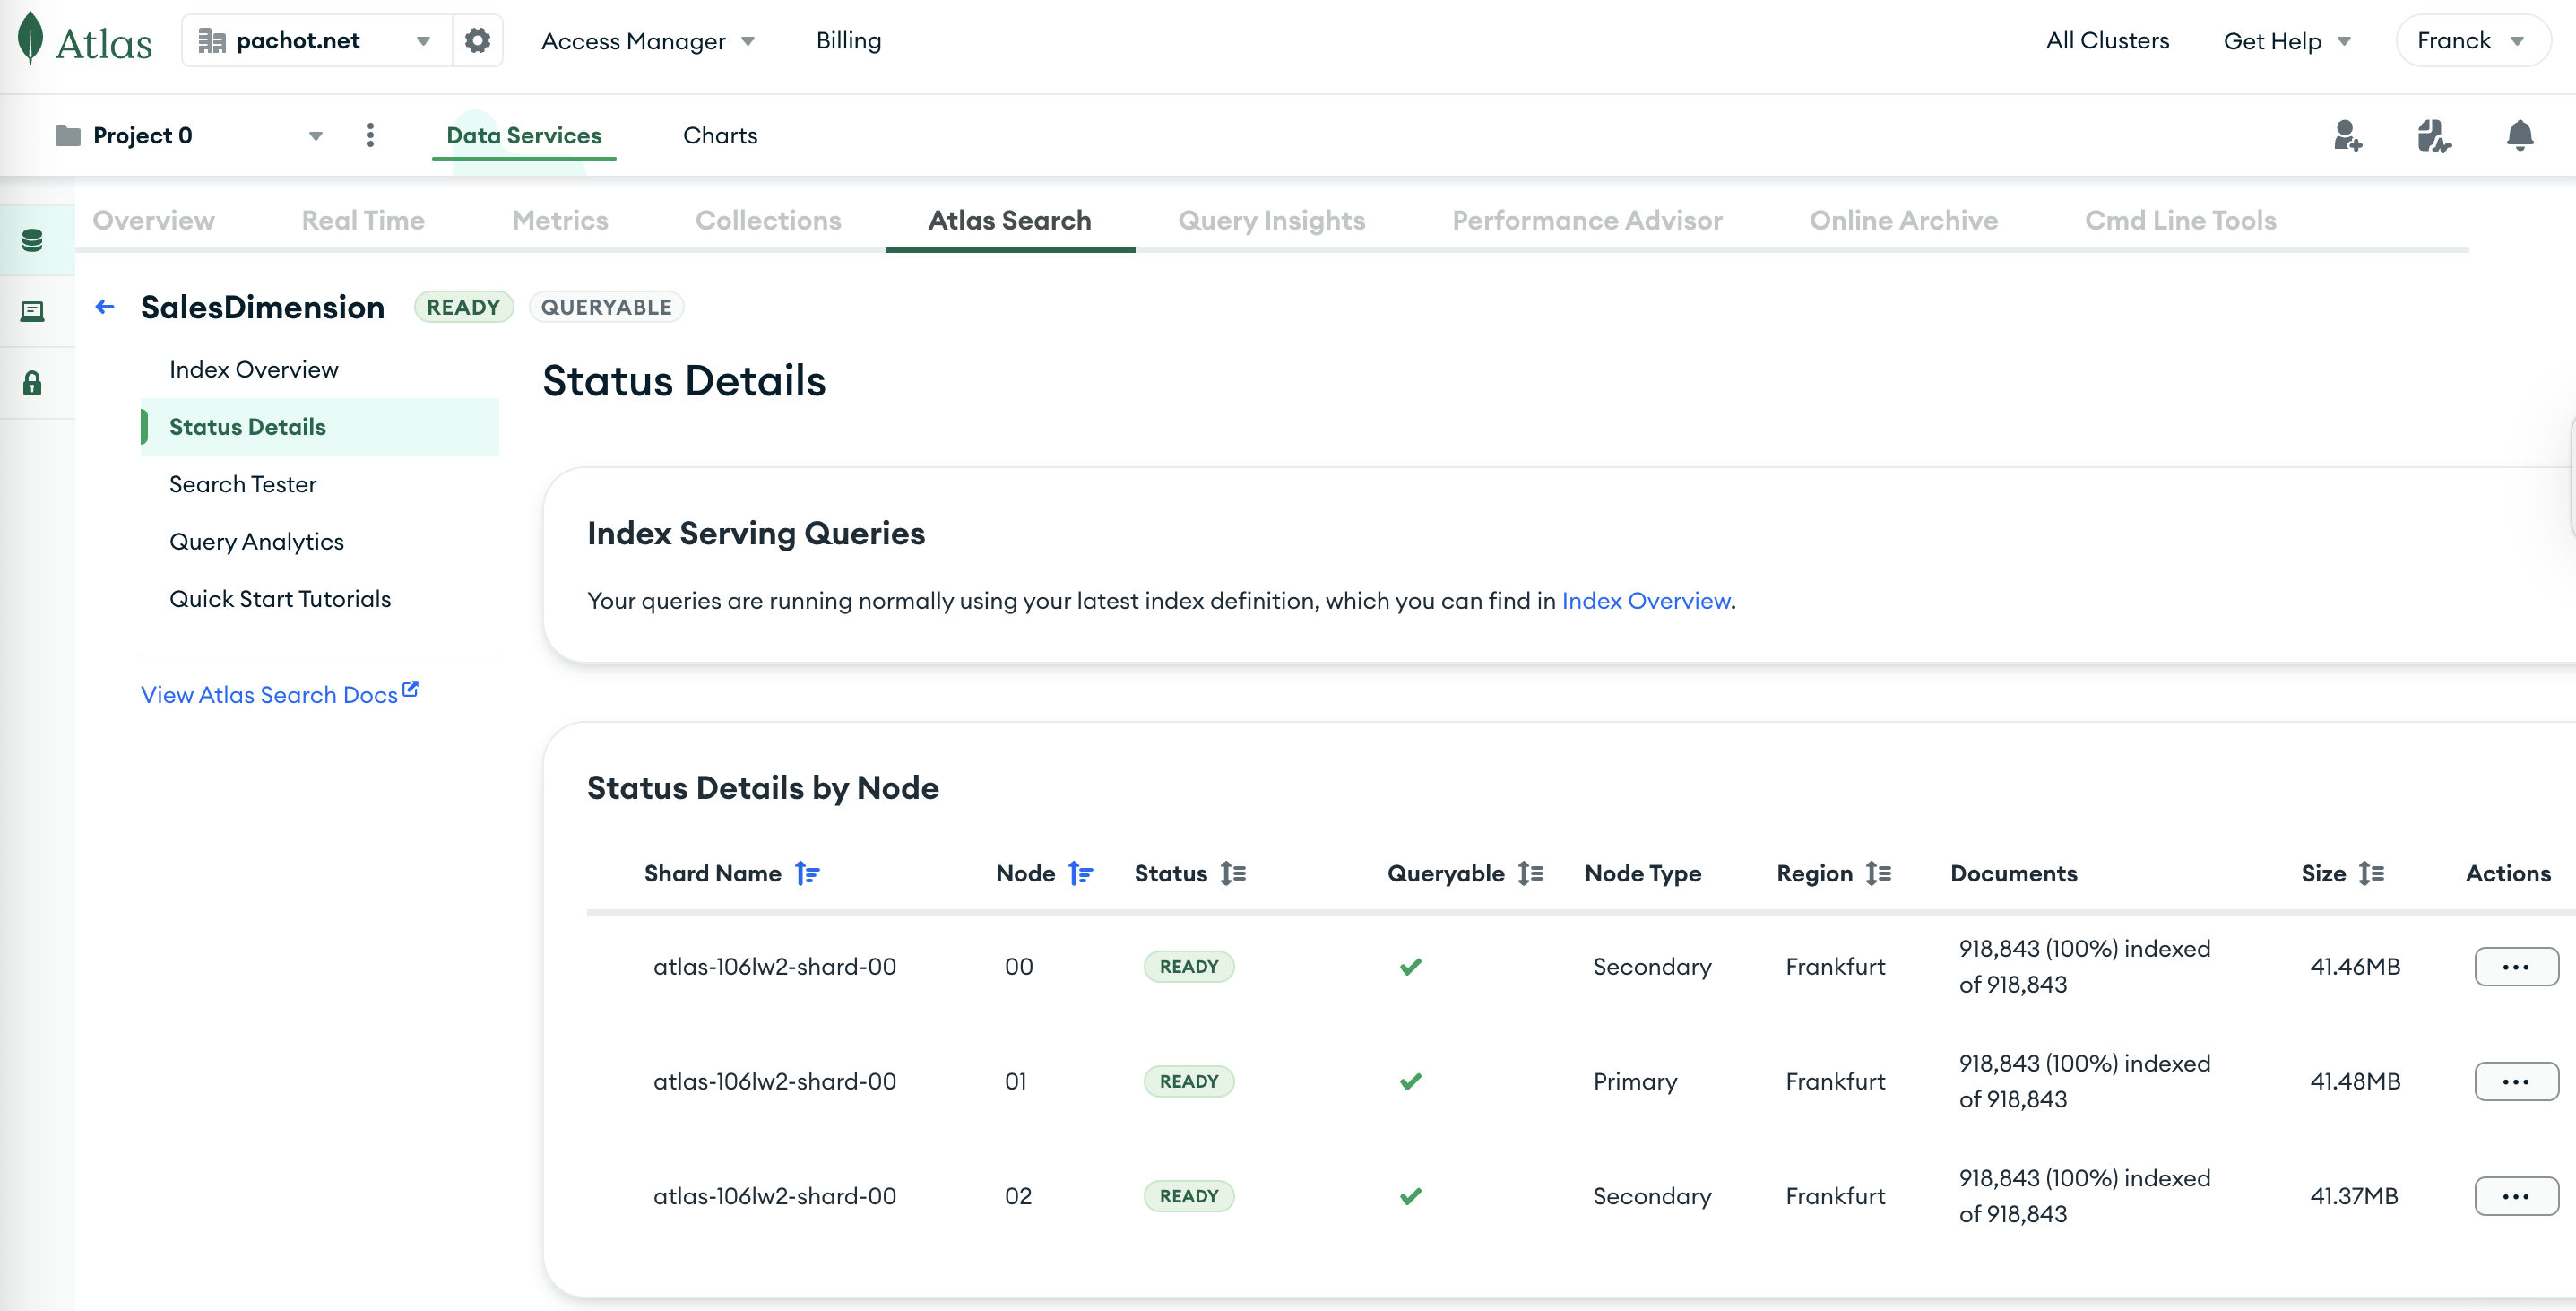Open the Metrics tab
The height and width of the screenshot is (1311, 2576).
pos(560,221)
